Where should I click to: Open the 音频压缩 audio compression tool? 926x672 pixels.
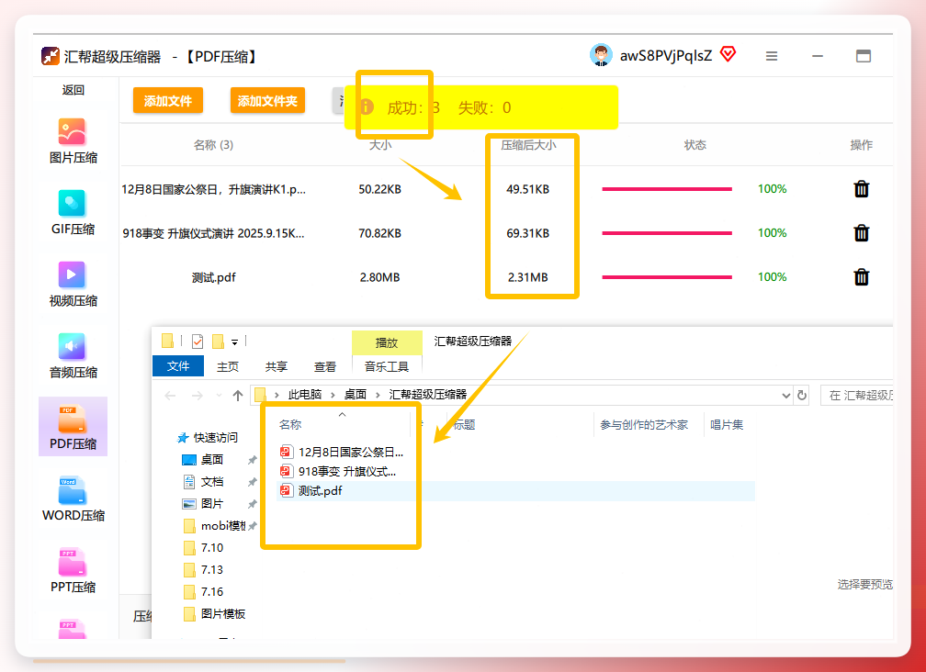(x=73, y=355)
